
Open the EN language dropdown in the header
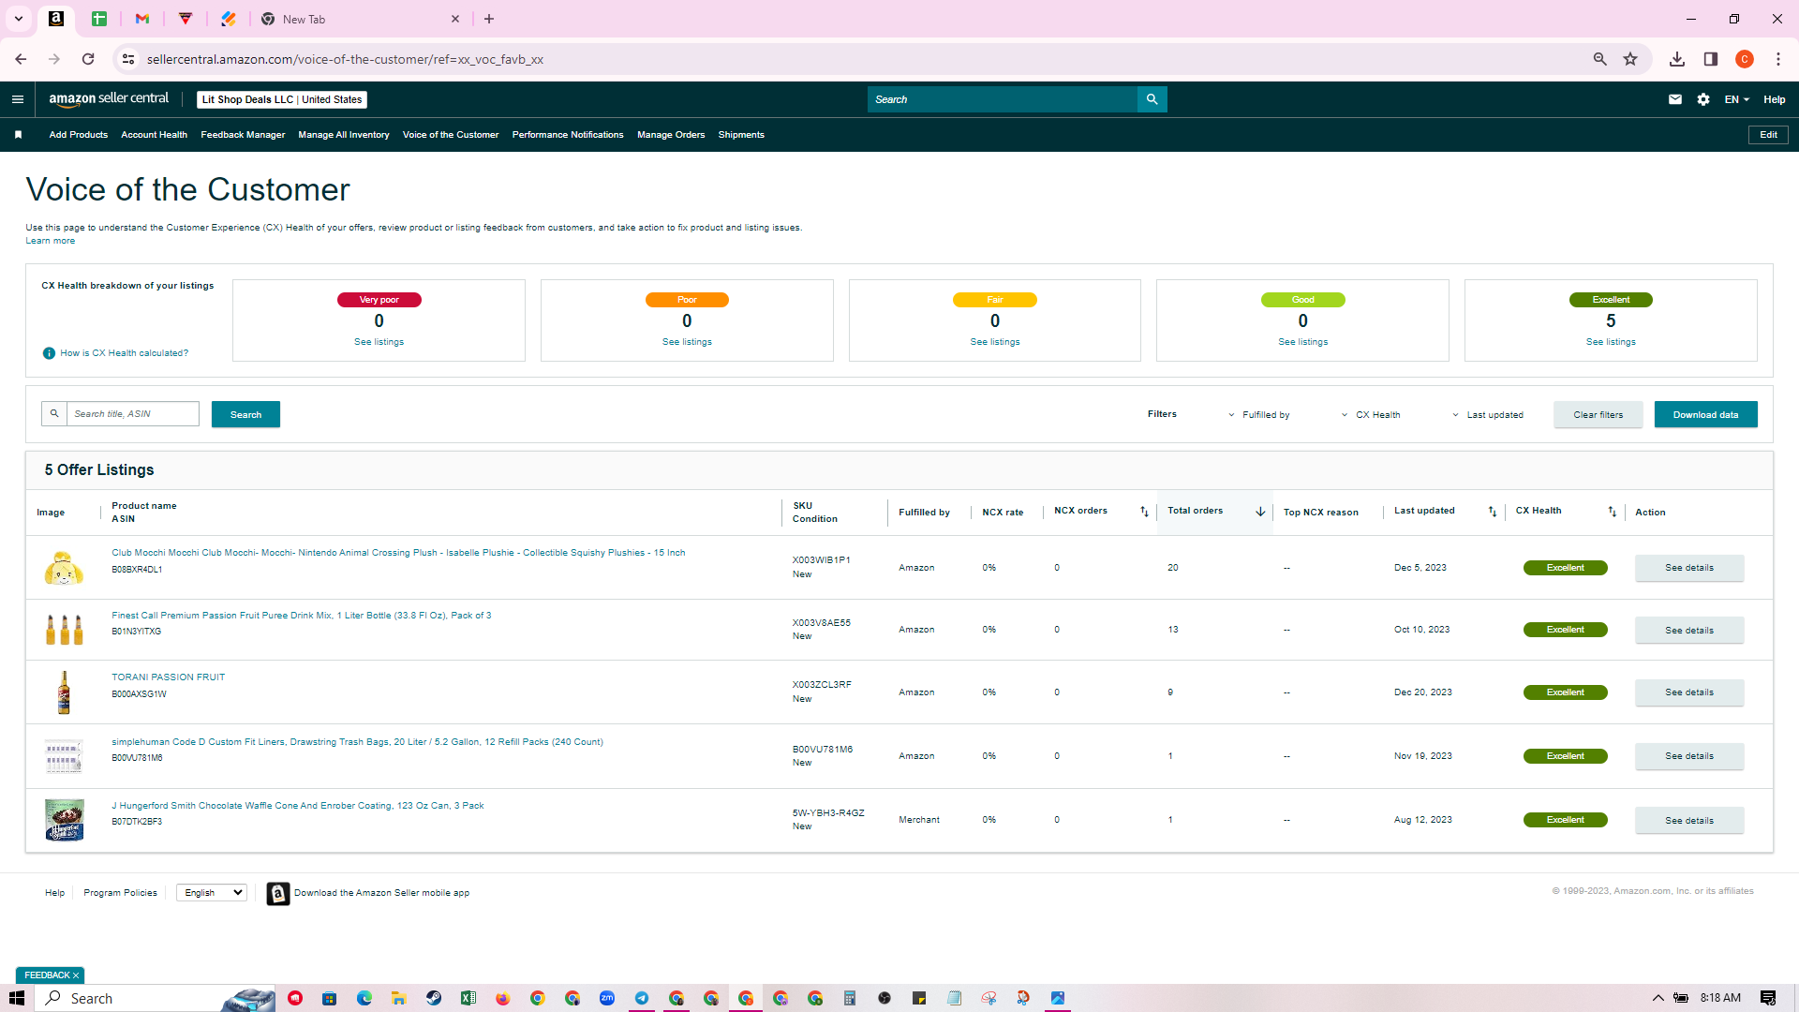(x=1737, y=99)
